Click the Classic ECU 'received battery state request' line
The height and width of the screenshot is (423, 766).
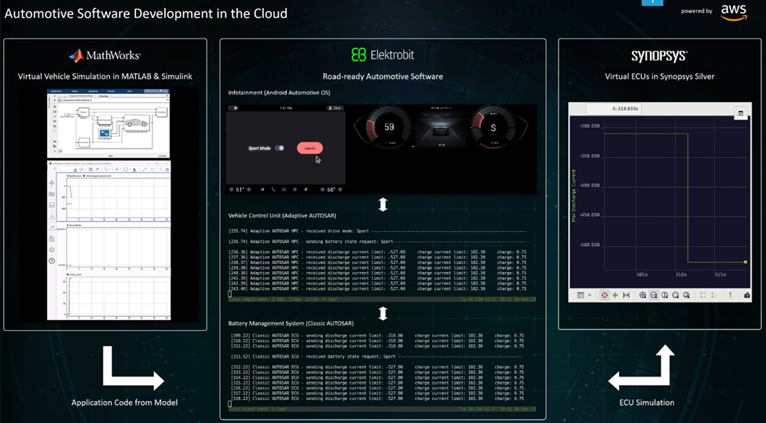click(x=376, y=356)
